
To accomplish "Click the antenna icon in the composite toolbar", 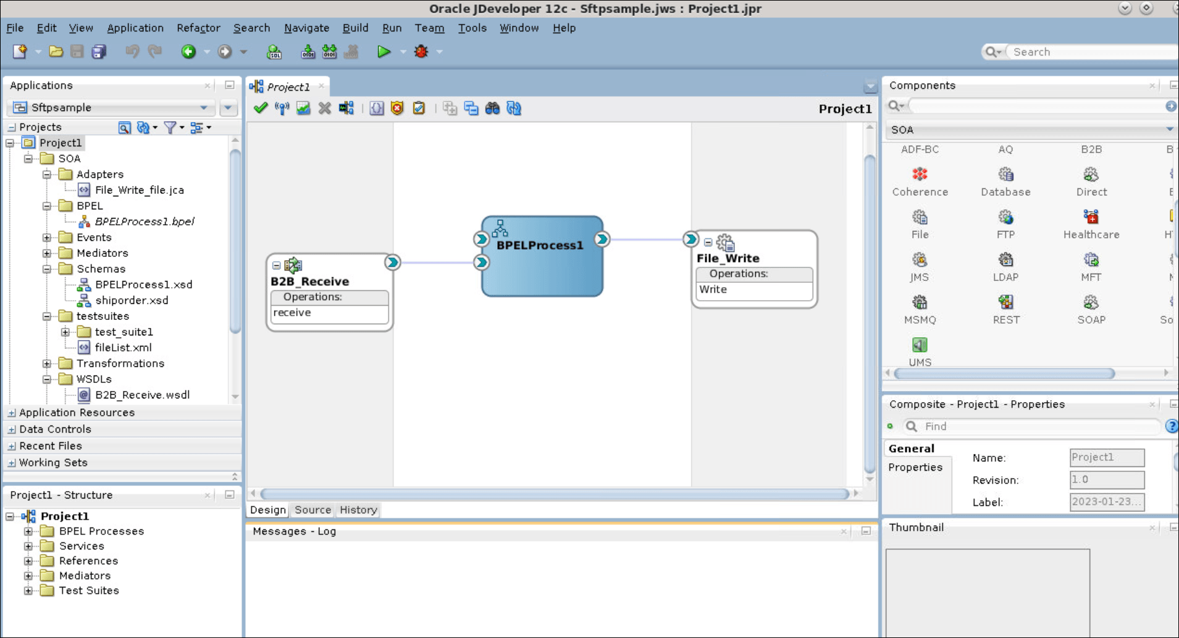I will coord(282,108).
